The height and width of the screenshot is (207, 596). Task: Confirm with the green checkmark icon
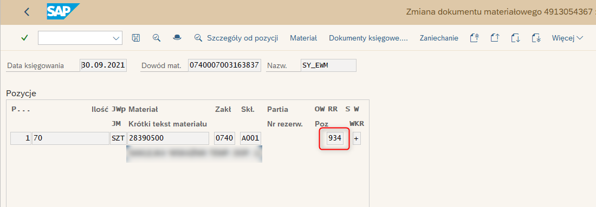[25, 38]
